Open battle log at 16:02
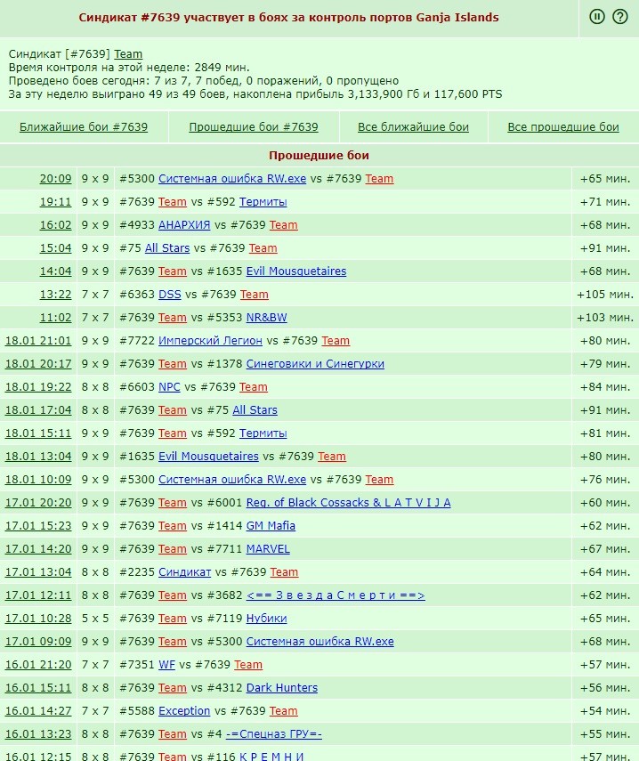 [55, 225]
